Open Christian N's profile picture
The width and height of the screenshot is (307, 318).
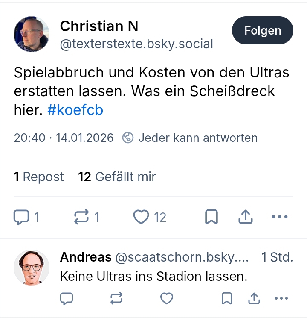pyautogui.click(x=32, y=34)
